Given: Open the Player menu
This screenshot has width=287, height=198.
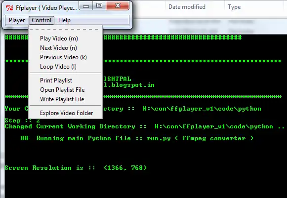Looking at the screenshot, I should pyautogui.click(x=17, y=20).
